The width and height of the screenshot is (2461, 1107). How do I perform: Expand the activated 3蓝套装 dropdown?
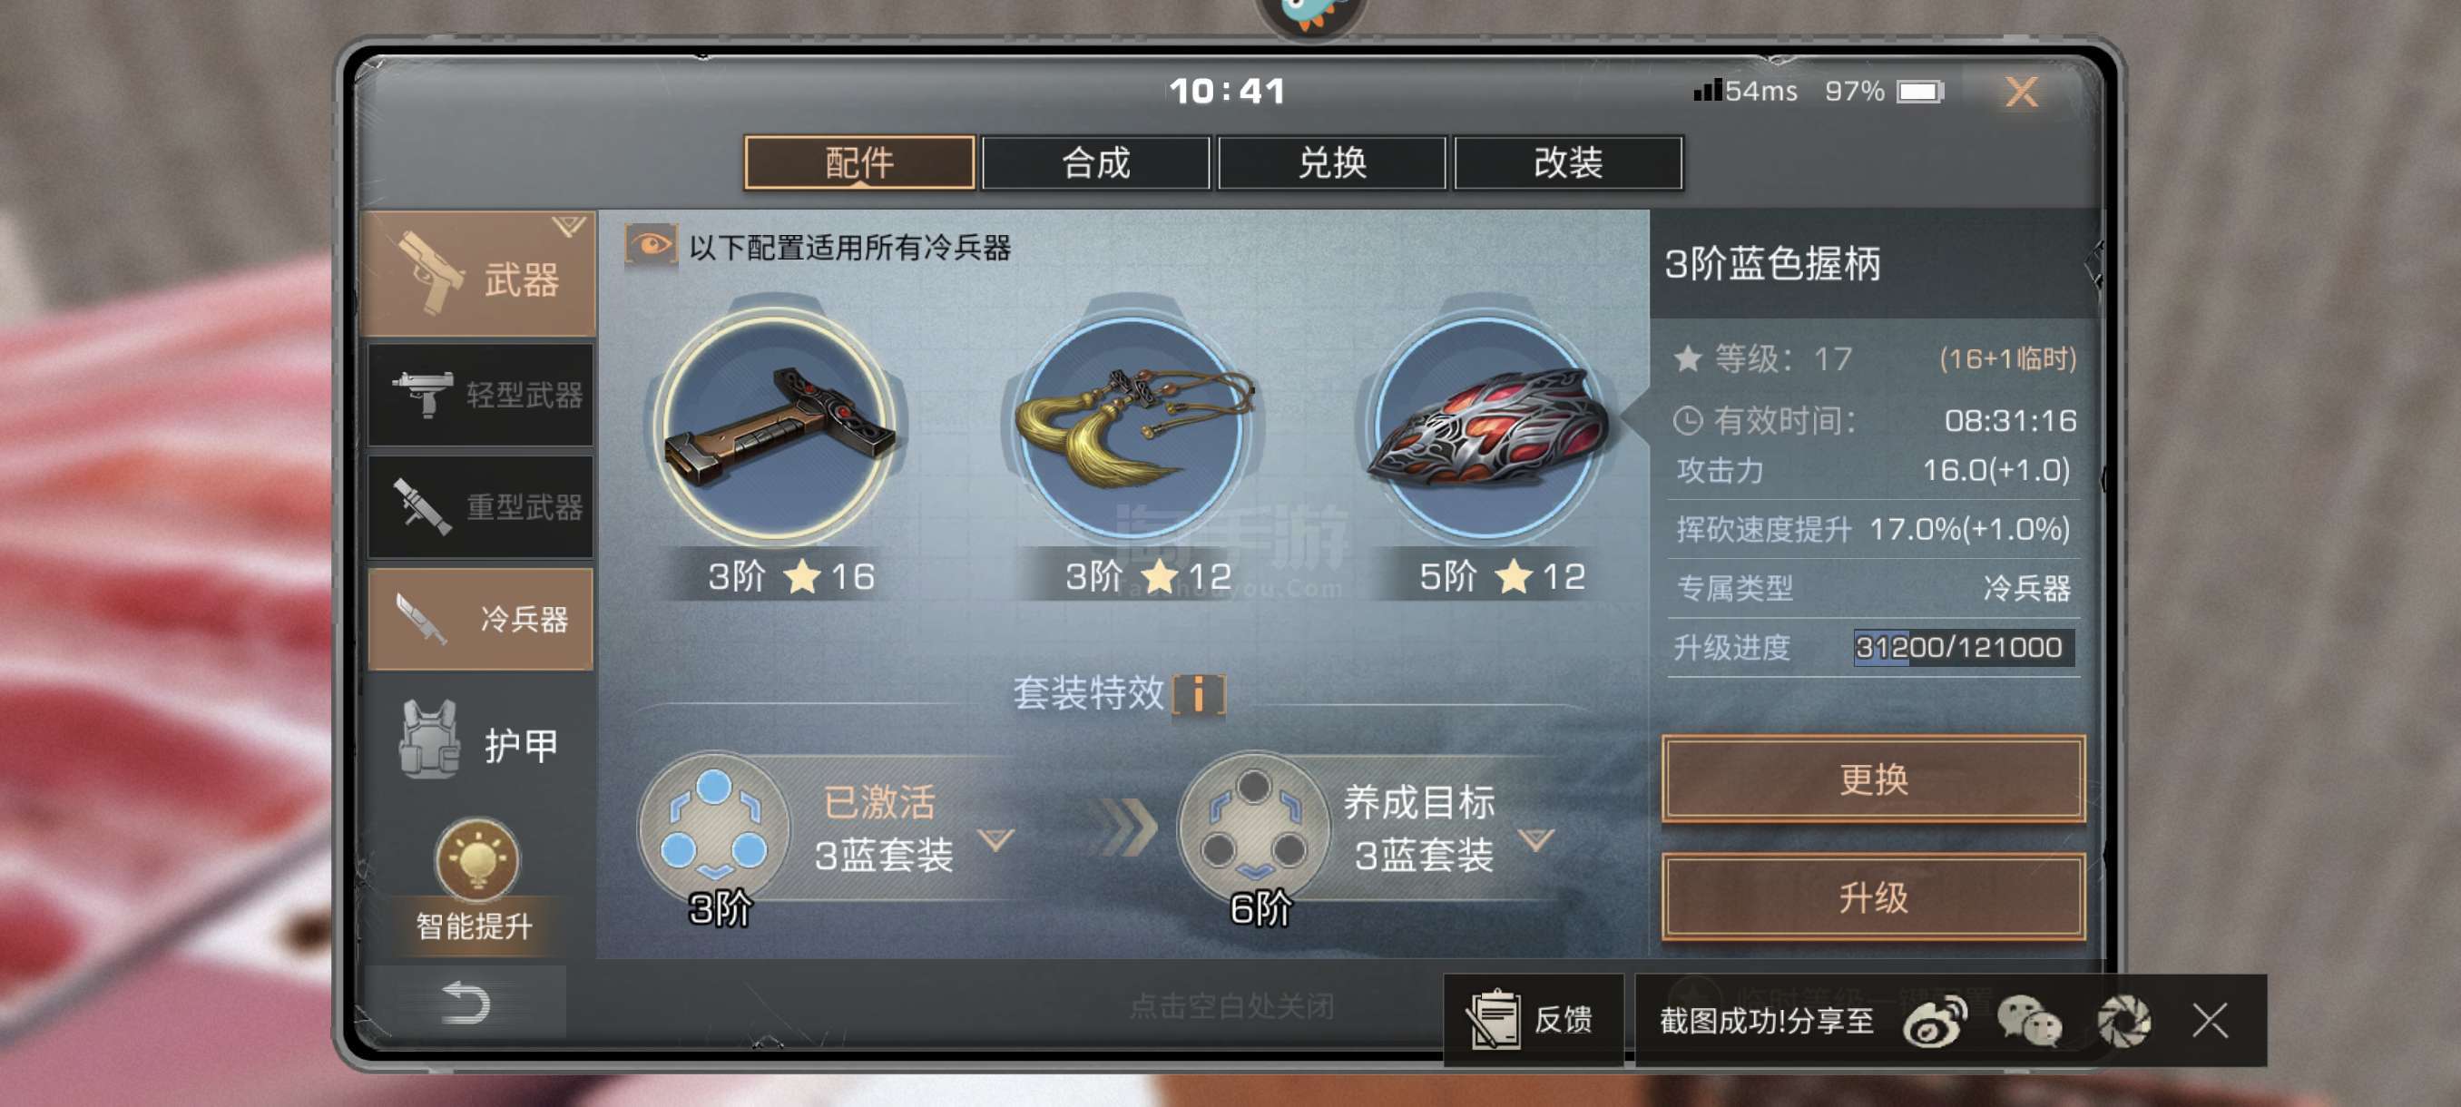coord(996,839)
